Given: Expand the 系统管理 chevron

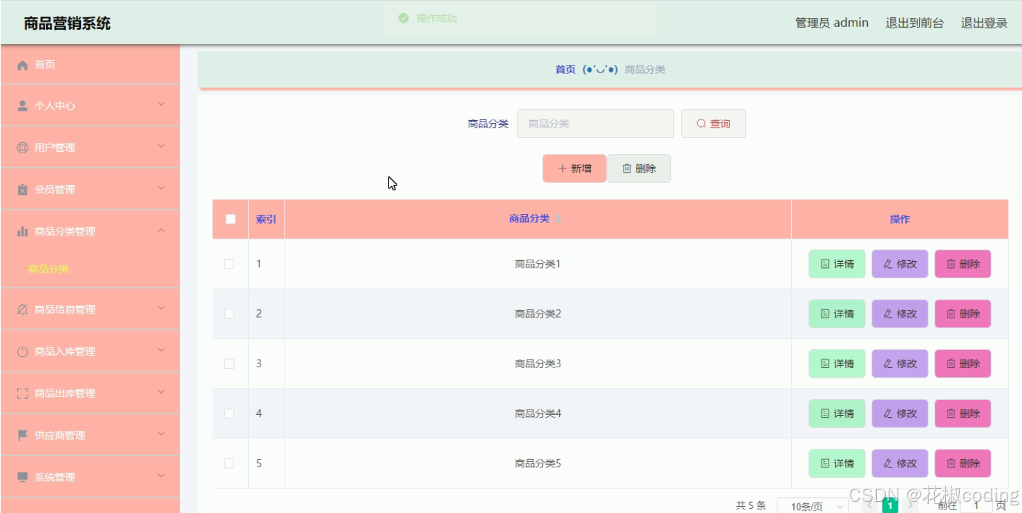Looking at the screenshot, I should [x=161, y=476].
